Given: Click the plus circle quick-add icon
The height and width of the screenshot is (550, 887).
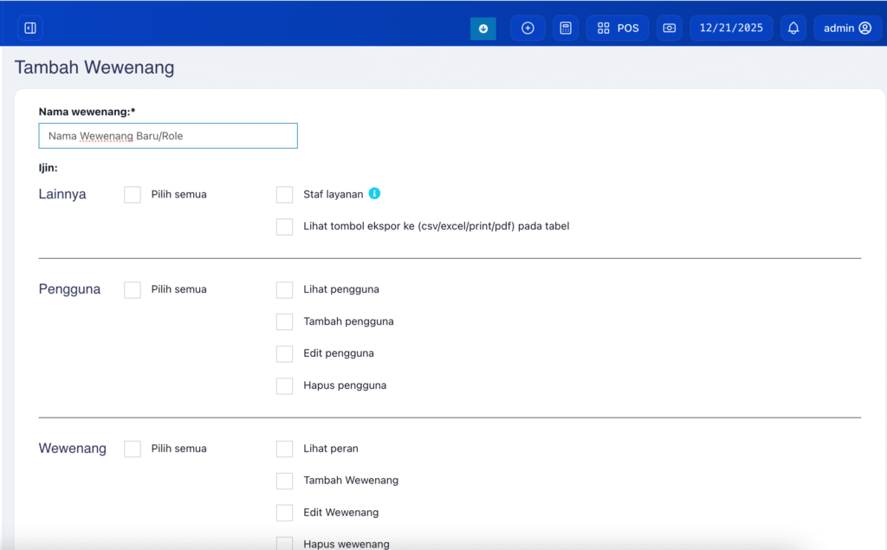Looking at the screenshot, I should click(x=528, y=28).
